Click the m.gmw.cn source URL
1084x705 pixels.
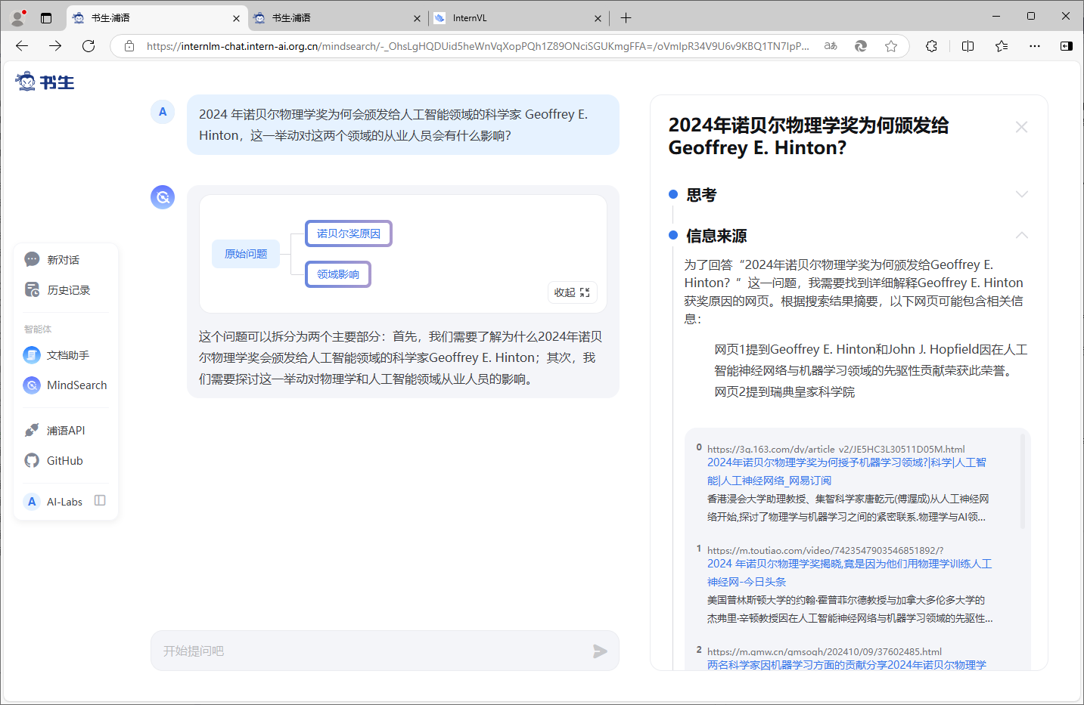[x=825, y=651]
